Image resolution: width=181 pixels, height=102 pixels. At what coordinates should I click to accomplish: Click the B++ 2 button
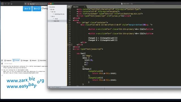click(x=37, y=9)
